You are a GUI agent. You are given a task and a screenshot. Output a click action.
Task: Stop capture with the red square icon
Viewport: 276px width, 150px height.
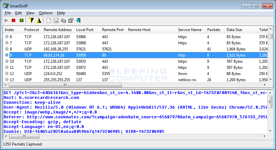coord(13,20)
